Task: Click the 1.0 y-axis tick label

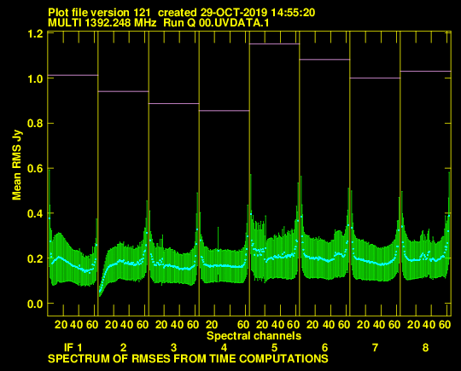Action: tap(35, 78)
